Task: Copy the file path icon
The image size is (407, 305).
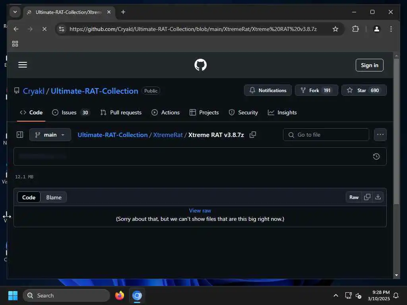Action: click(x=252, y=135)
